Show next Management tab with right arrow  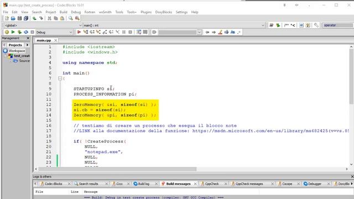click(28, 45)
